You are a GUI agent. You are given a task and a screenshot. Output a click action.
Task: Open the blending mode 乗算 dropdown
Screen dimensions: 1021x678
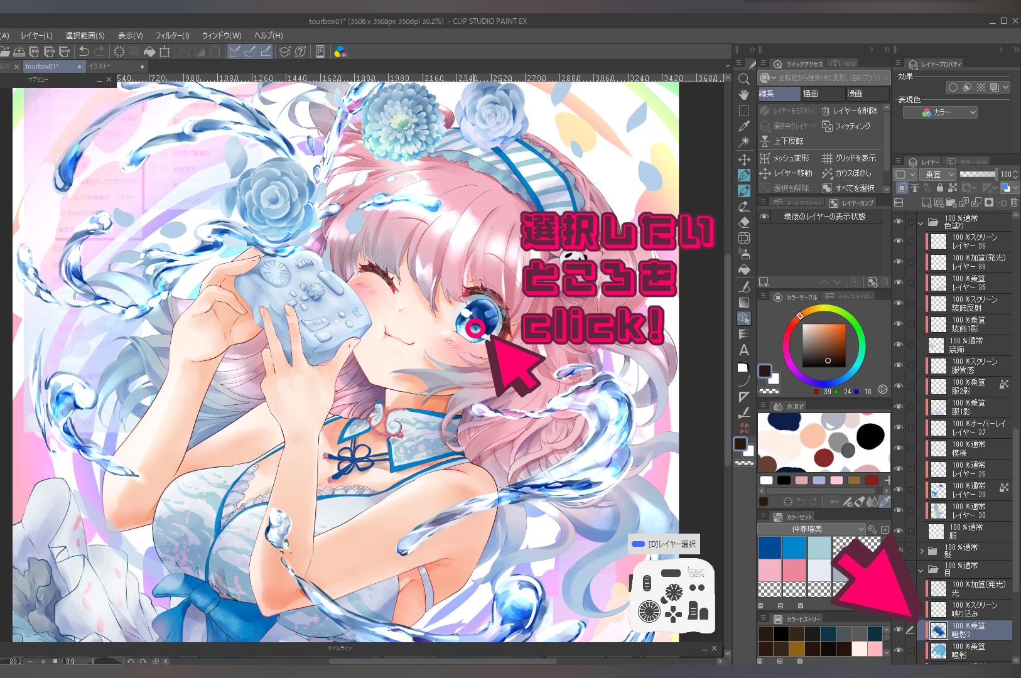[937, 175]
